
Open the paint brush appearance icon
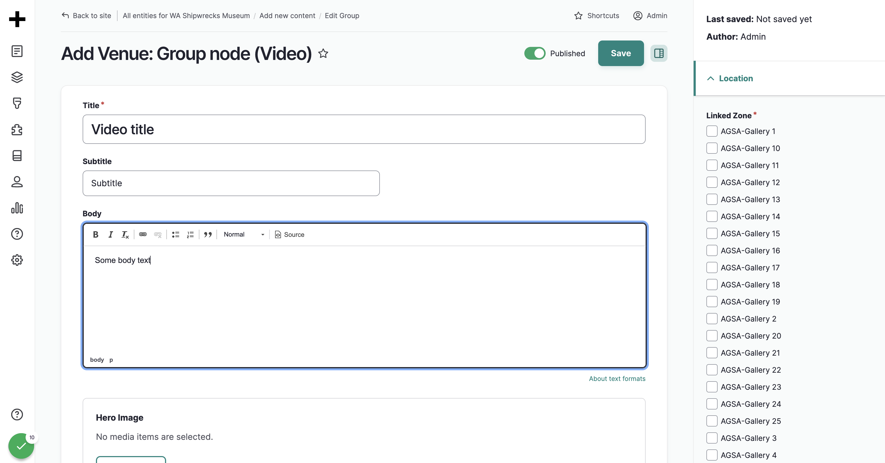point(17,103)
